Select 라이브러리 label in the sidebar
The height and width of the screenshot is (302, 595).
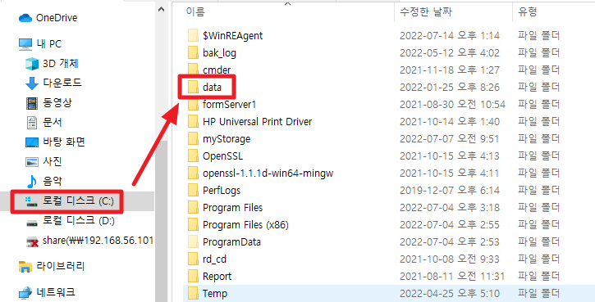[x=61, y=266]
